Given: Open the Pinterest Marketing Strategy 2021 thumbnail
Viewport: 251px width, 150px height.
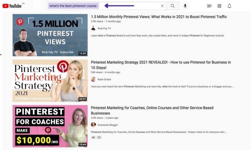Looking at the screenshot, I should point(50,81).
